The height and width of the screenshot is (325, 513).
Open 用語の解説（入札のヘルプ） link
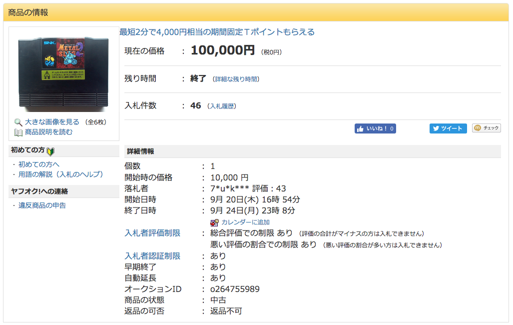click(x=60, y=174)
